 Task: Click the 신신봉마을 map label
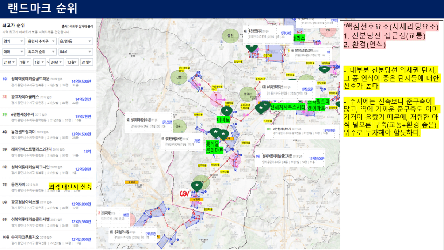(184, 68)
